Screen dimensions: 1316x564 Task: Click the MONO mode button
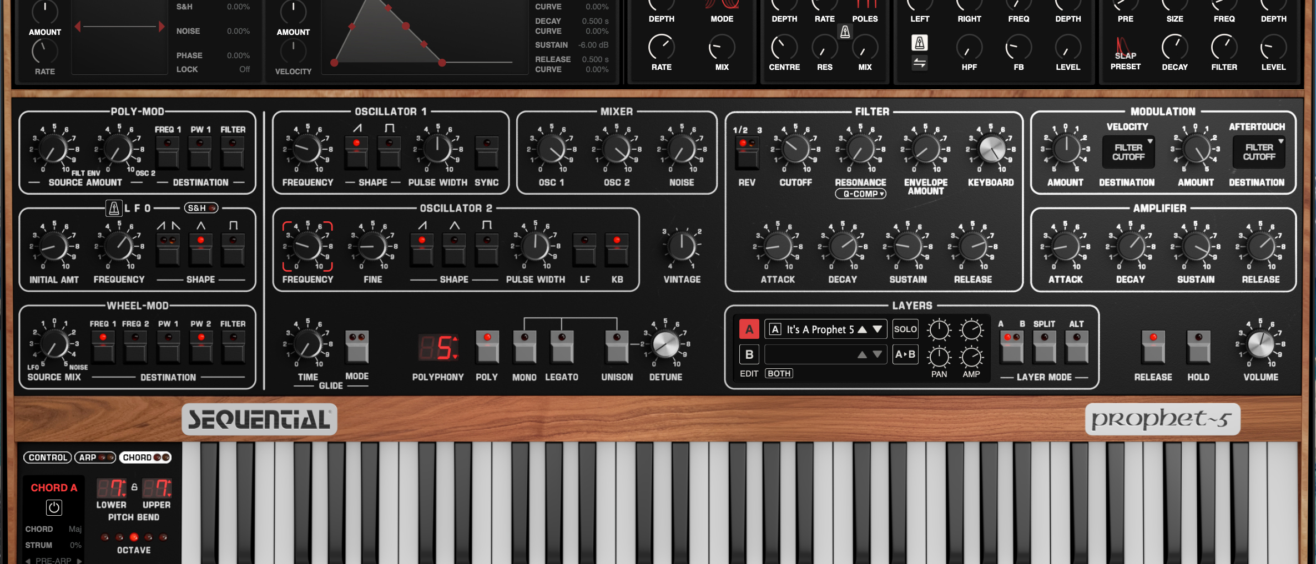[x=525, y=347]
